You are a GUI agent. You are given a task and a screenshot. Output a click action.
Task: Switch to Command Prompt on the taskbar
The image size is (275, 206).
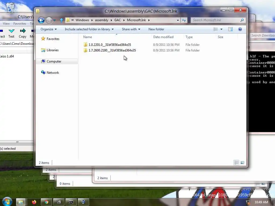click(71, 202)
